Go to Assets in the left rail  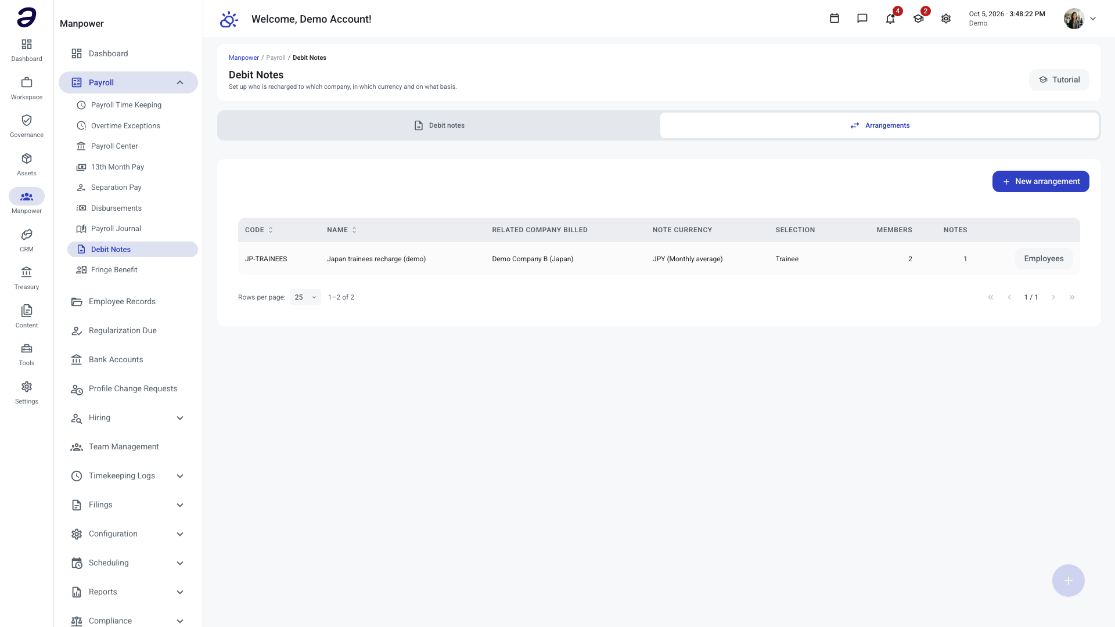27,164
